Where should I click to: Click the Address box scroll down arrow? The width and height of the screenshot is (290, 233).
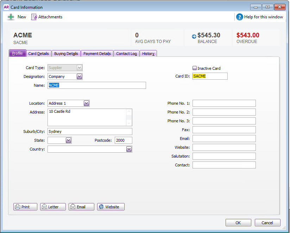point(129,123)
